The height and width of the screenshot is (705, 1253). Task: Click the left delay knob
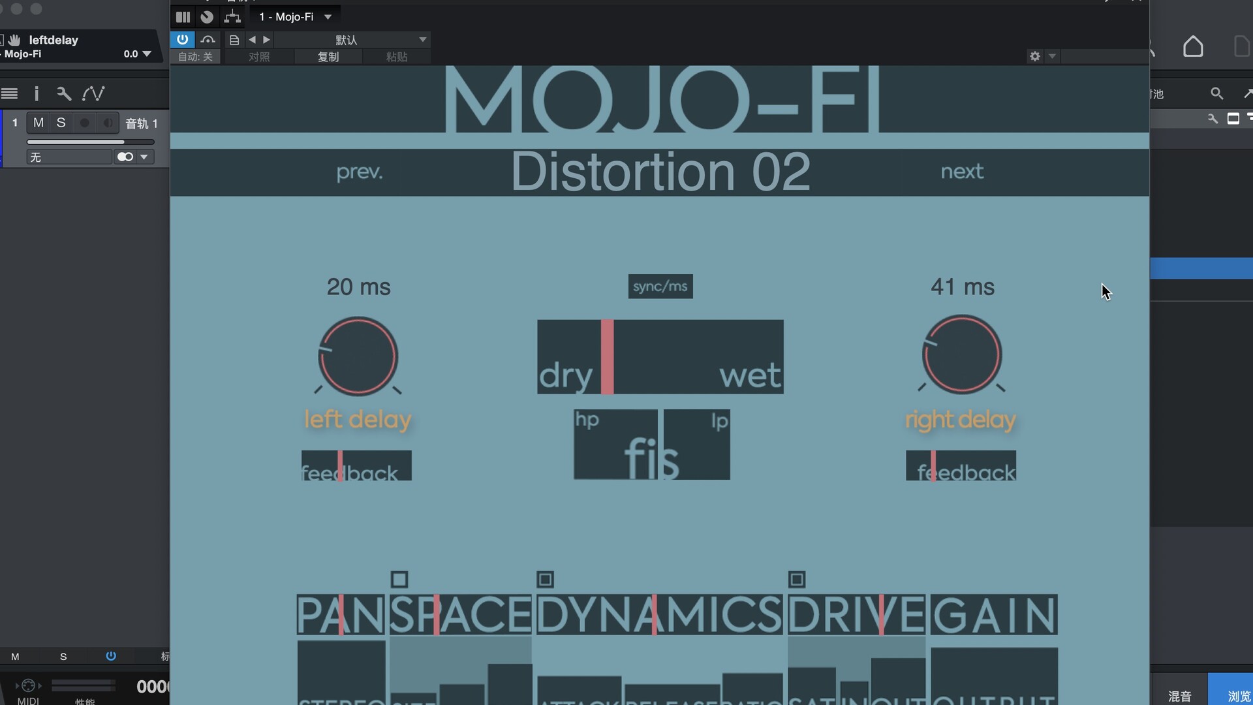pos(358,356)
